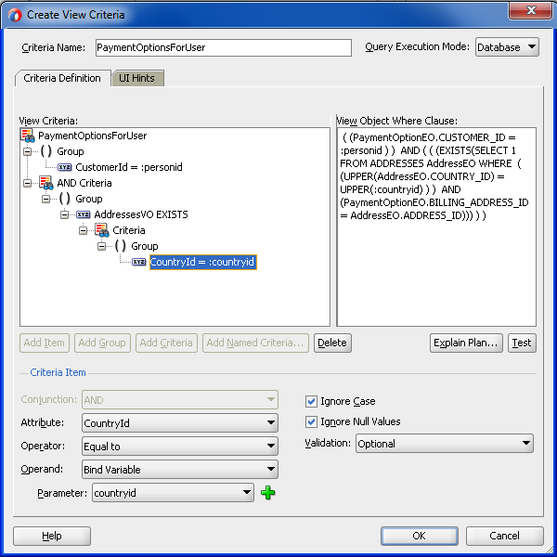
Task: Click parentheses icon of Group under AND Criteria
Action: 64,199
